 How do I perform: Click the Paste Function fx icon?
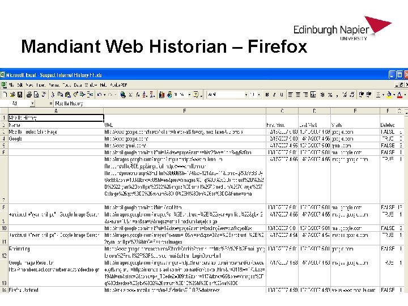(x=138, y=95)
